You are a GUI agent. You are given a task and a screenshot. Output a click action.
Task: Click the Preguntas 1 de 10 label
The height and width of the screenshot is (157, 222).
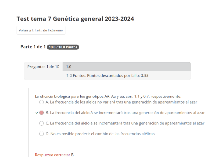coord(43,67)
